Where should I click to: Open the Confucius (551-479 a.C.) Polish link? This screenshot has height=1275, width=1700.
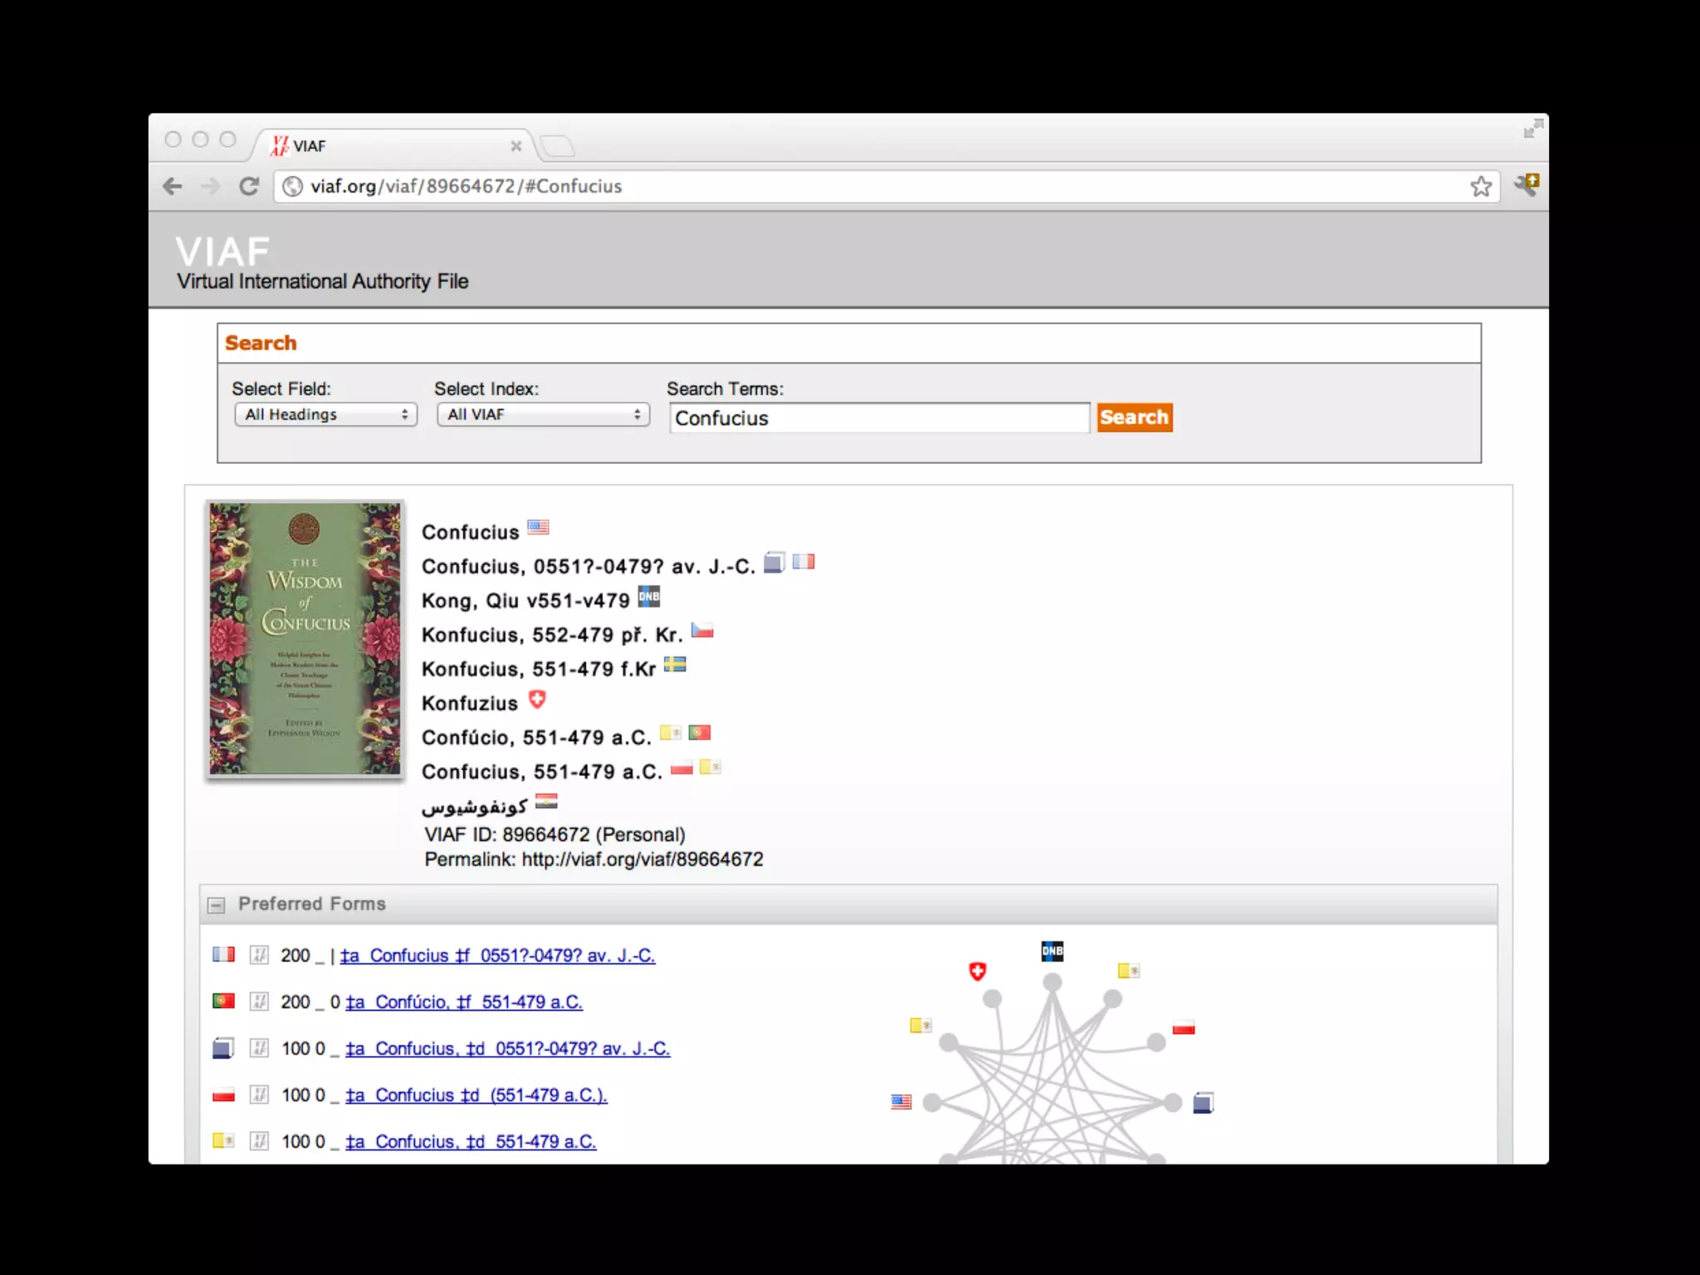pyautogui.click(x=476, y=1095)
